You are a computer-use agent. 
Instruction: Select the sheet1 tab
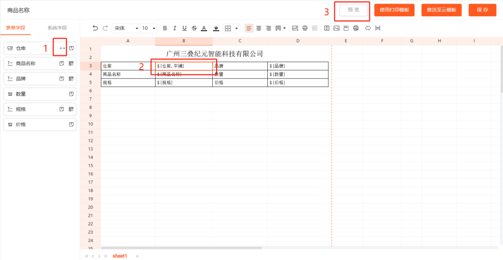tap(120, 256)
